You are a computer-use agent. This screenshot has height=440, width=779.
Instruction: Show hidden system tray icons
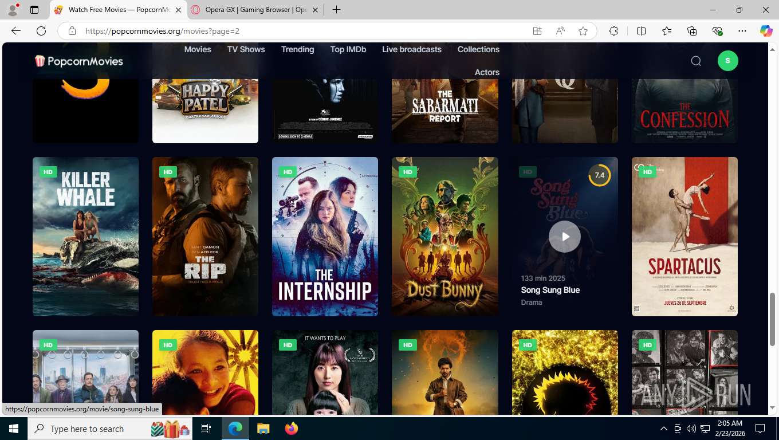663,429
